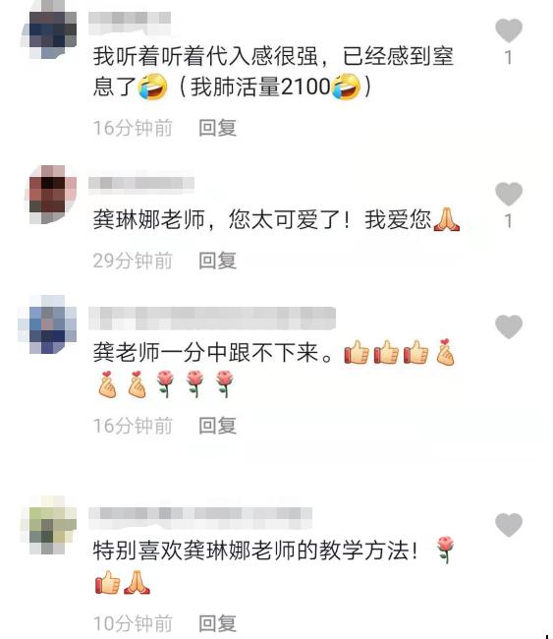The image size is (553, 639).
Task: Tap the like count under the first heart
Action: click(x=508, y=57)
